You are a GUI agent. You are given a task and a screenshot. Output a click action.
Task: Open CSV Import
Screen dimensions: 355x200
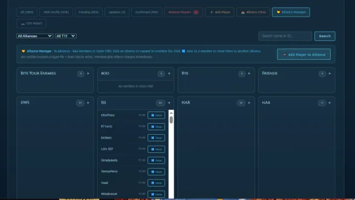(31, 23)
